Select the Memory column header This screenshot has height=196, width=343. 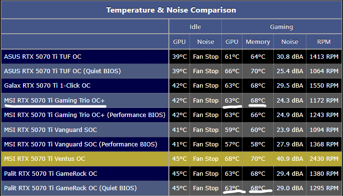click(x=258, y=42)
